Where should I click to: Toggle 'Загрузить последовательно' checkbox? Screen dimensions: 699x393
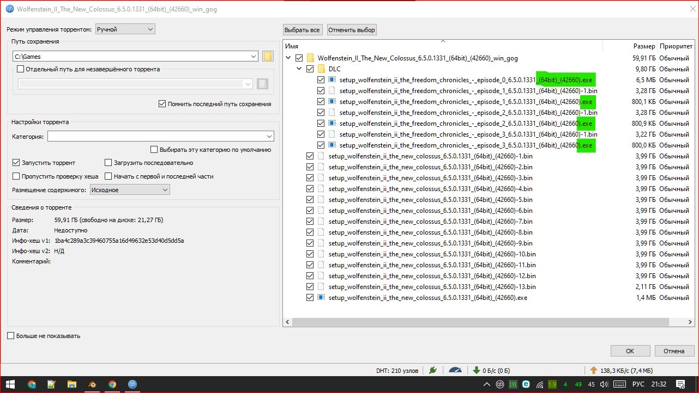tap(109, 163)
